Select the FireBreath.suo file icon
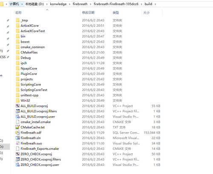The height and width of the screenshot is (174, 213). pyautogui.click(x=17, y=143)
